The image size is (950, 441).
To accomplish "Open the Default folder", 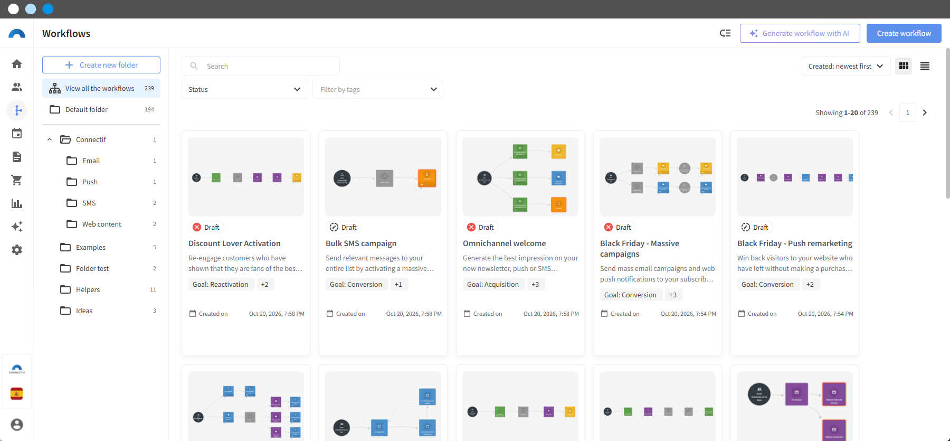I will pyautogui.click(x=101, y=109).
